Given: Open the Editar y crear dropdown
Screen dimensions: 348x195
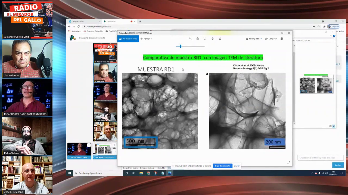Looking at the screenshot, I should click(x=254, y=39).
